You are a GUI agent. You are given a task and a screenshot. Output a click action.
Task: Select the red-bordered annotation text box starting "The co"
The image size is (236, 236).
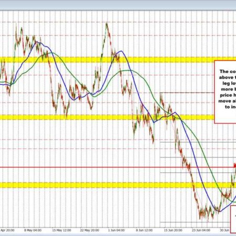coord(226,92)
